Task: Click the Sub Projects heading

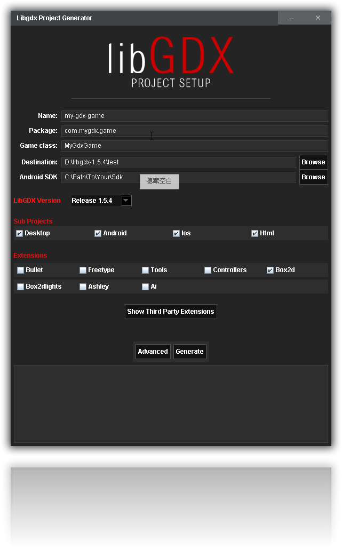Action: [x=33, y=221]
